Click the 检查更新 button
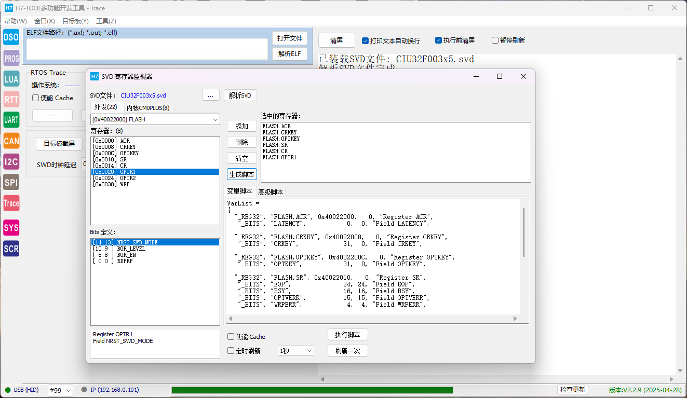The width and height of the screenshot is (687, 398). 572,390
